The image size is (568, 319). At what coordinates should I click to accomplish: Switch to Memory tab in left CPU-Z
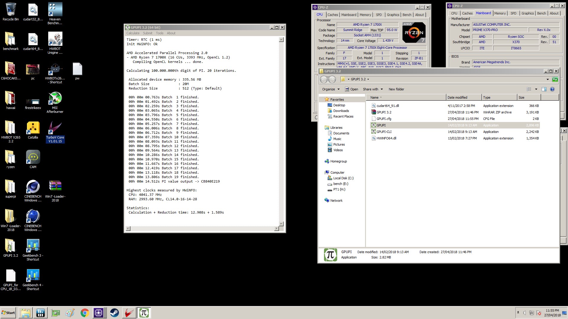pyautogui.click(x=365, y=15)
